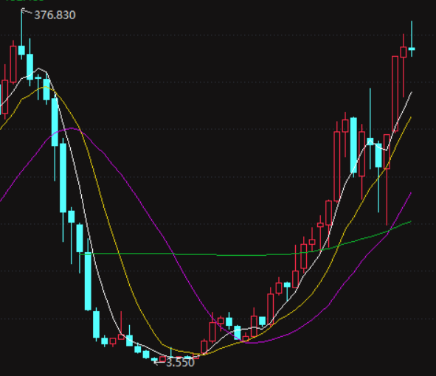Image resolution: width=436 pixels, height=376 pixels.
Task: Click the 3.550 low price label
Action: [180, 363]
